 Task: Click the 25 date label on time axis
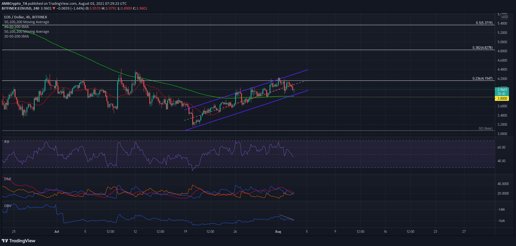(x=14, y=232)
